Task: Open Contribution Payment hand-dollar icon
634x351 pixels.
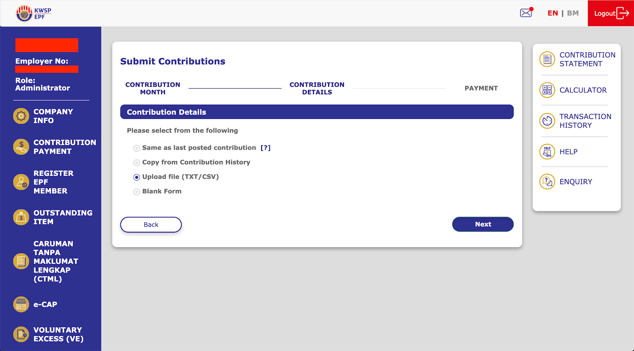Action: (x=21, y=147)
